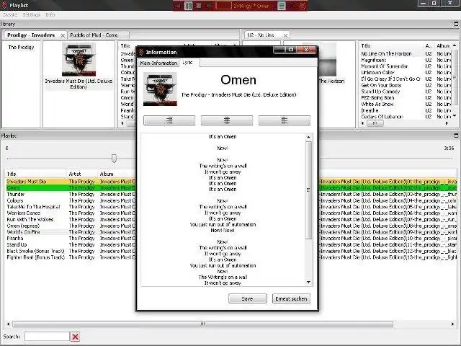Click the left alignment button in Information dialog
461x346 pixels.
169,120
